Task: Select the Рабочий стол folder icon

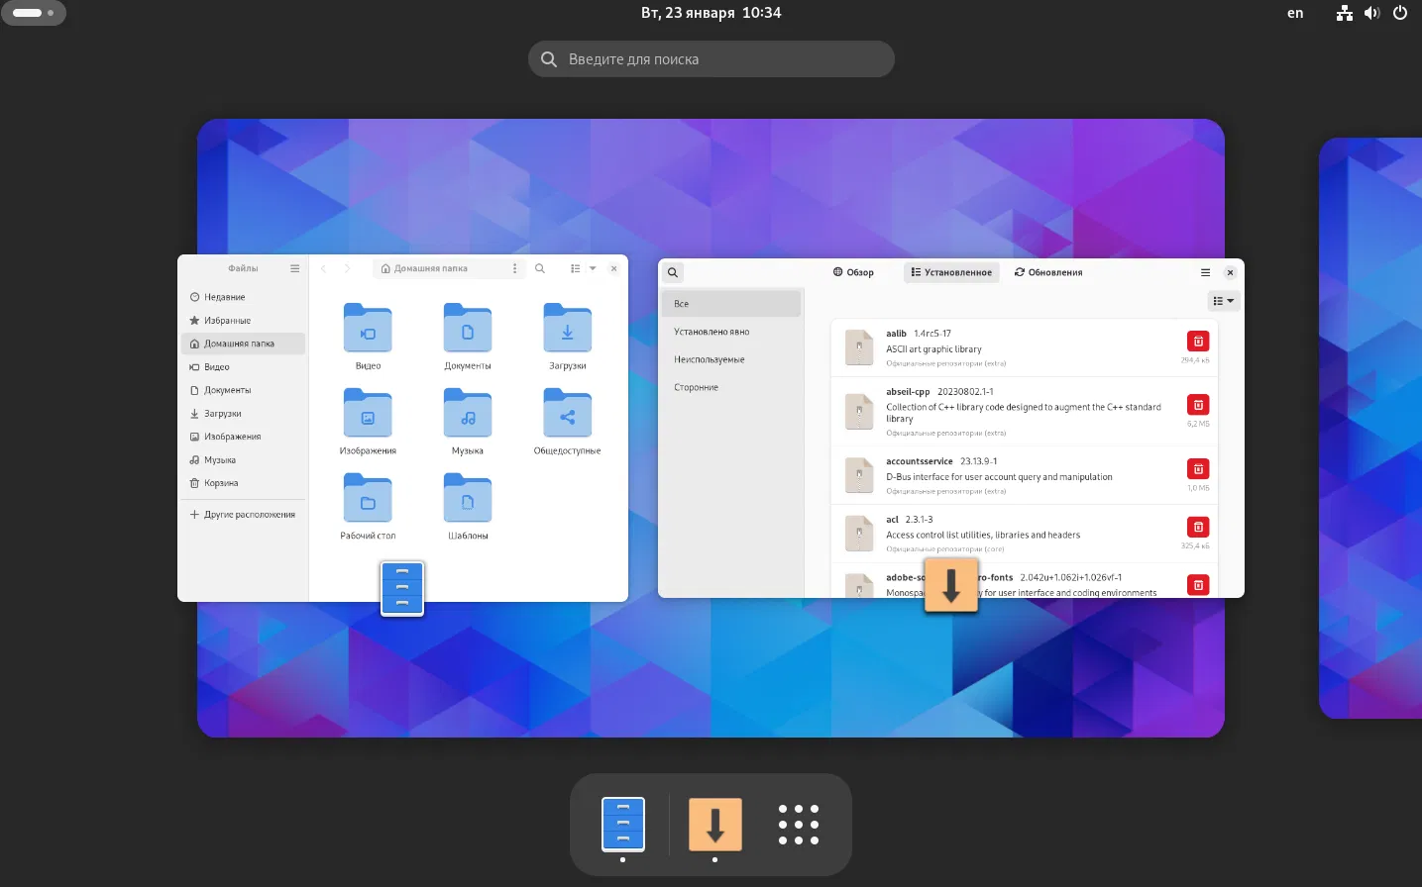Action: pyautogui.click(x=368, y=499)
